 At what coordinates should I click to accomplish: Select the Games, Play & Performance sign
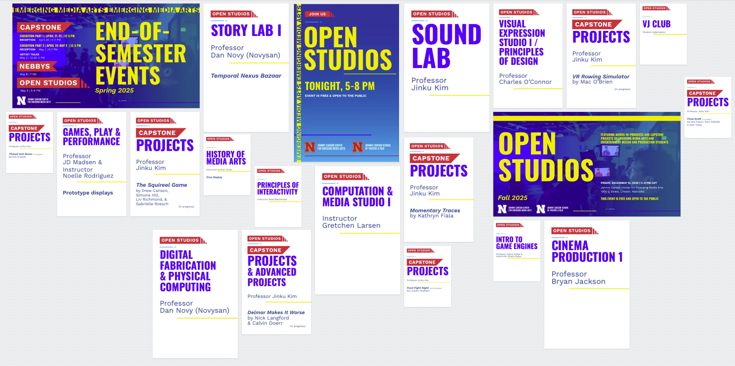pos(91,164)
